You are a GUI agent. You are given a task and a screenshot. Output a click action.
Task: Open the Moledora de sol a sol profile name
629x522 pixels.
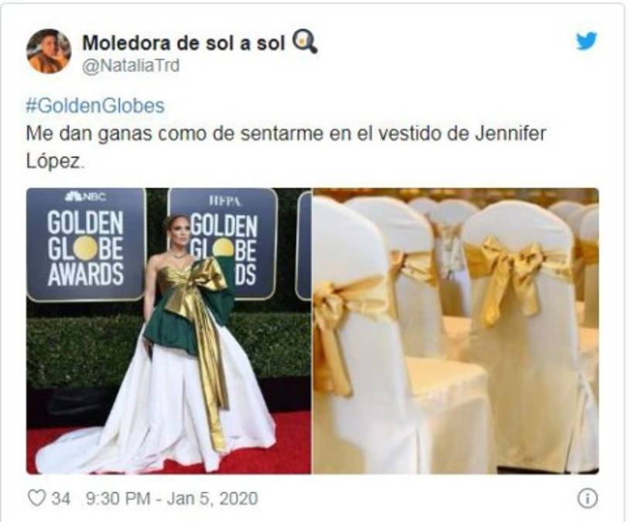(183, 43)
